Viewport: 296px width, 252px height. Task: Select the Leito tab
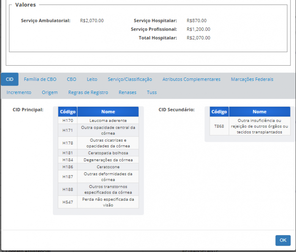click(92, 79)
